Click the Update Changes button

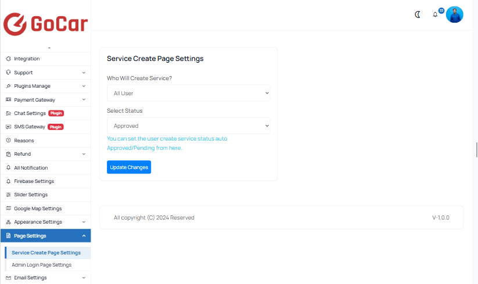(129, 167)
